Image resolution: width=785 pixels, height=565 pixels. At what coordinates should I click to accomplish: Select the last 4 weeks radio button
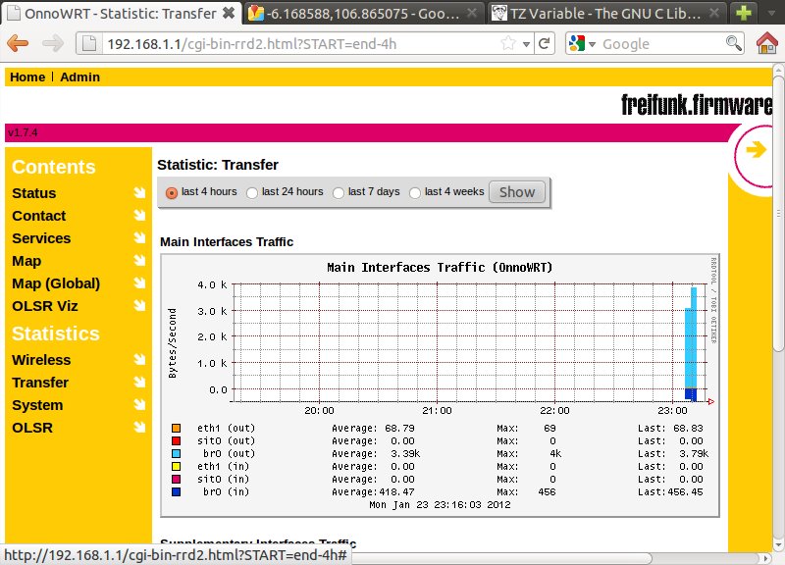pyautogui.click(x=415, y=192)
